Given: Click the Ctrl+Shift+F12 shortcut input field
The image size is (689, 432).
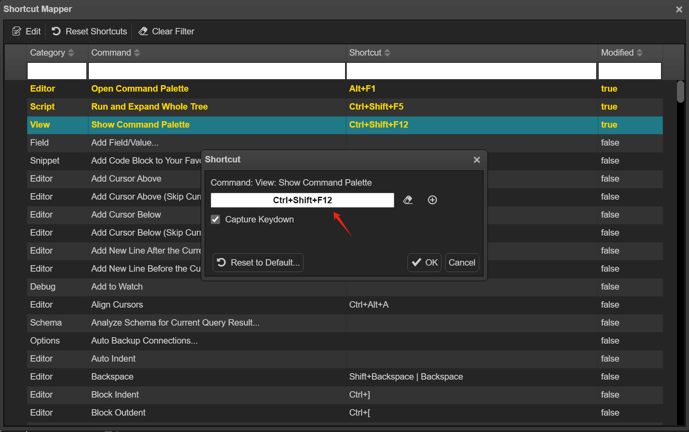Looking at the screenshot, I should click(x=302, y=200).
